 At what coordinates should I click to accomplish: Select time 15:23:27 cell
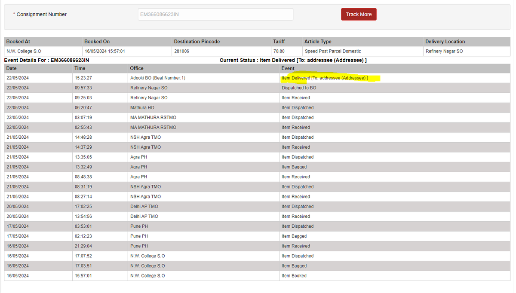click(x=100, y=78)
